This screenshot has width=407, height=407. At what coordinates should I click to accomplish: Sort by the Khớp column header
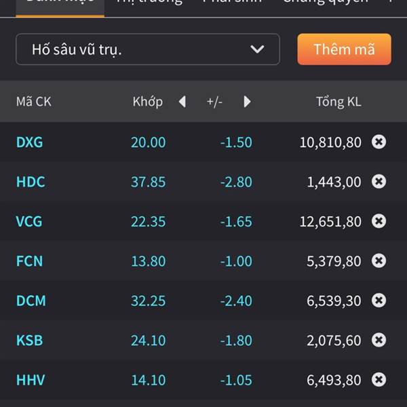(148, 102)
